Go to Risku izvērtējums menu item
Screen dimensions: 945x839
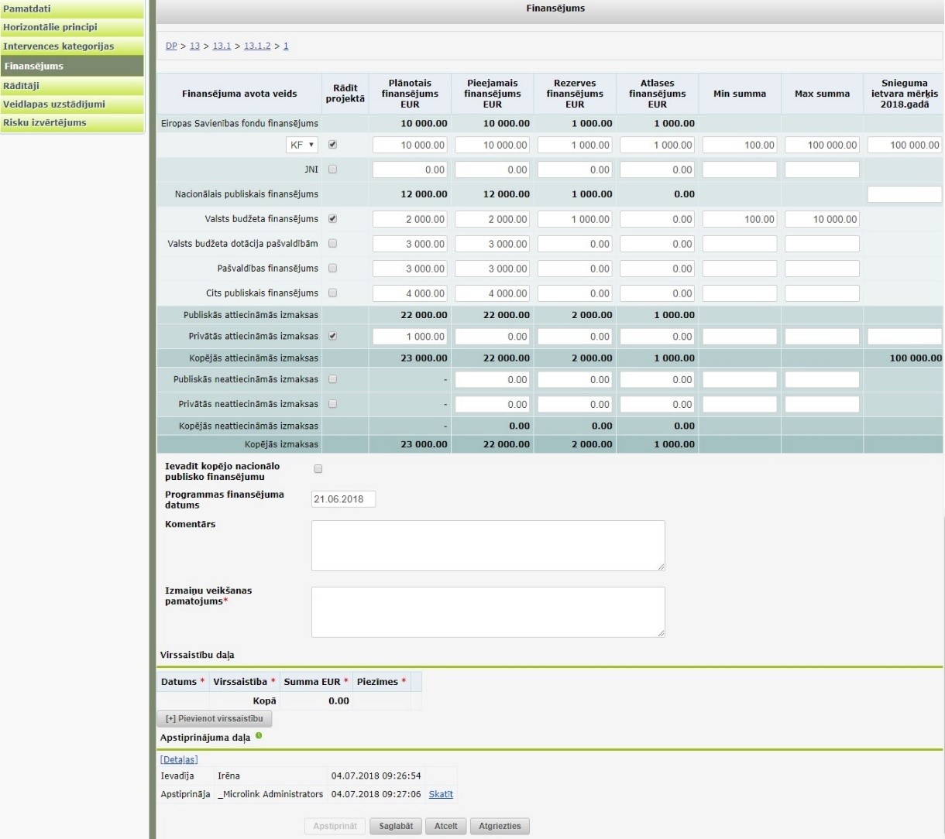click(72, 122)
